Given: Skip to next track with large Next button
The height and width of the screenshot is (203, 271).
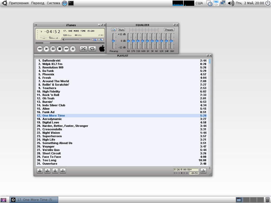Looking at the screenshot, I should point(66,49).
